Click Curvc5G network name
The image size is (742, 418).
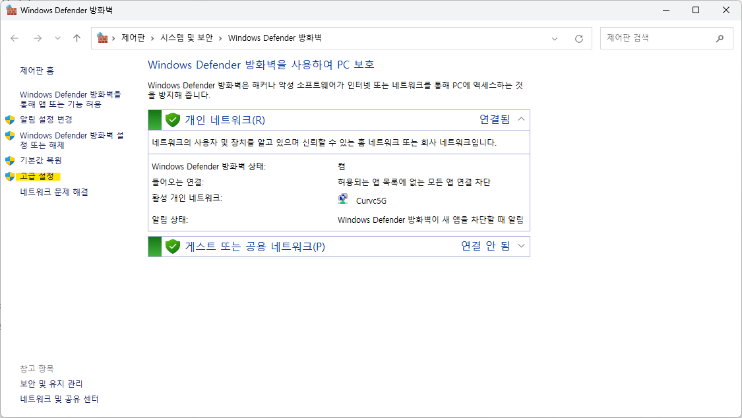pos(371,201)
